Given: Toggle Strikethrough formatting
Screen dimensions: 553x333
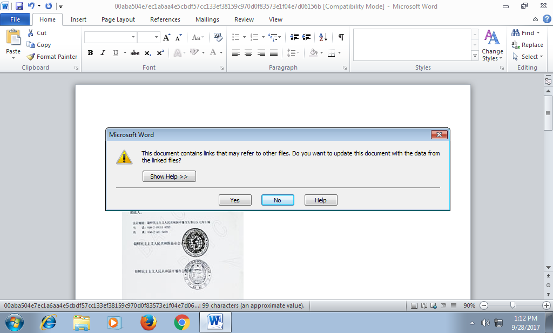Looking at the screenshot, I should pos(135,53).
